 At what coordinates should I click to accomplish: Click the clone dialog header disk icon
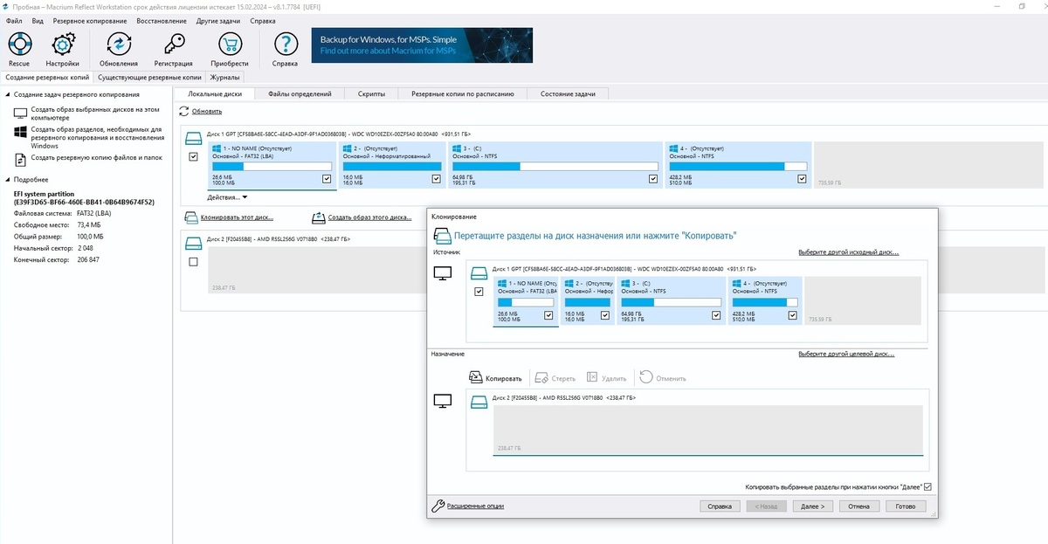(x=442, y=235)
